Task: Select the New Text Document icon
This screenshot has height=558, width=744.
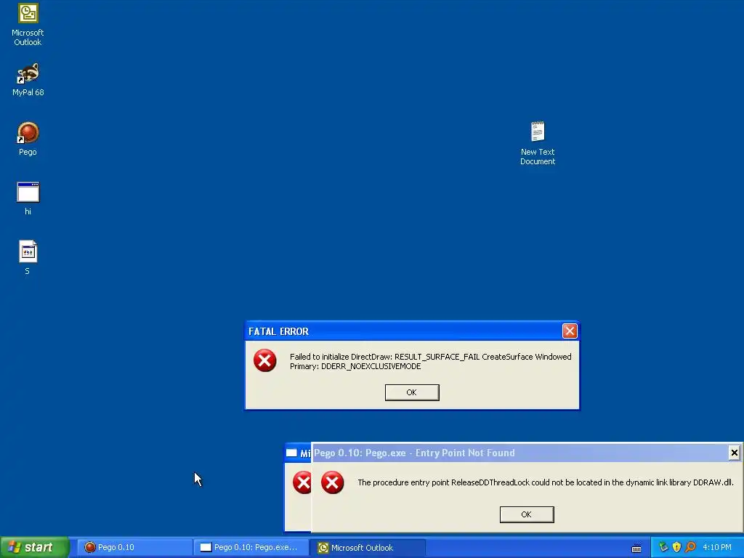Action: click(x=538, y=143)
